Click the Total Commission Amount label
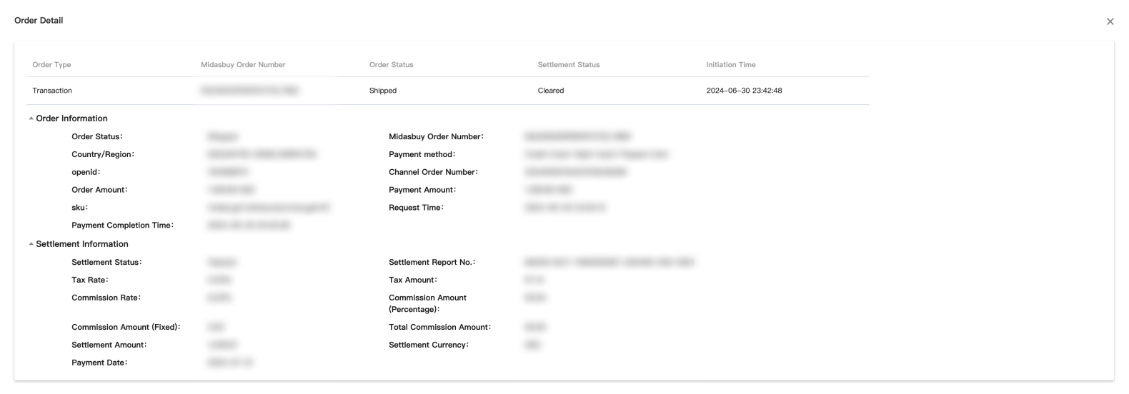1129x394 pixels. (x=439, y=327)
